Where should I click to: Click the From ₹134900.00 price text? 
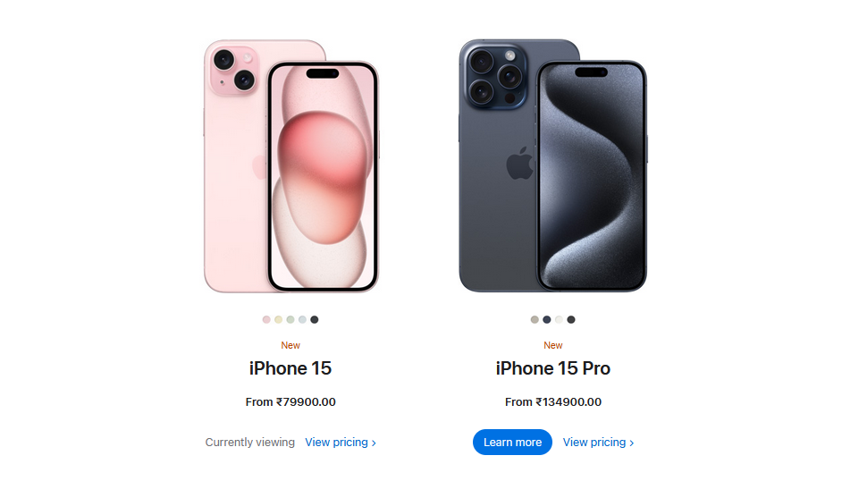point(553,402)
